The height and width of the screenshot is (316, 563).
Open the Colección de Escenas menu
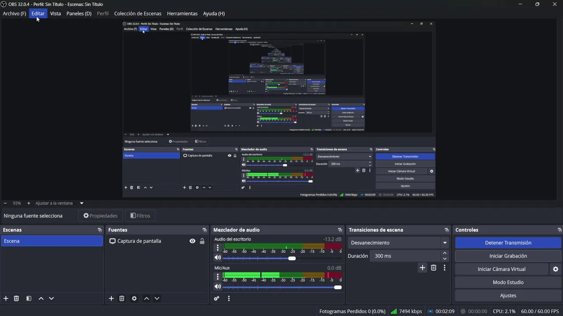[138, 14]
